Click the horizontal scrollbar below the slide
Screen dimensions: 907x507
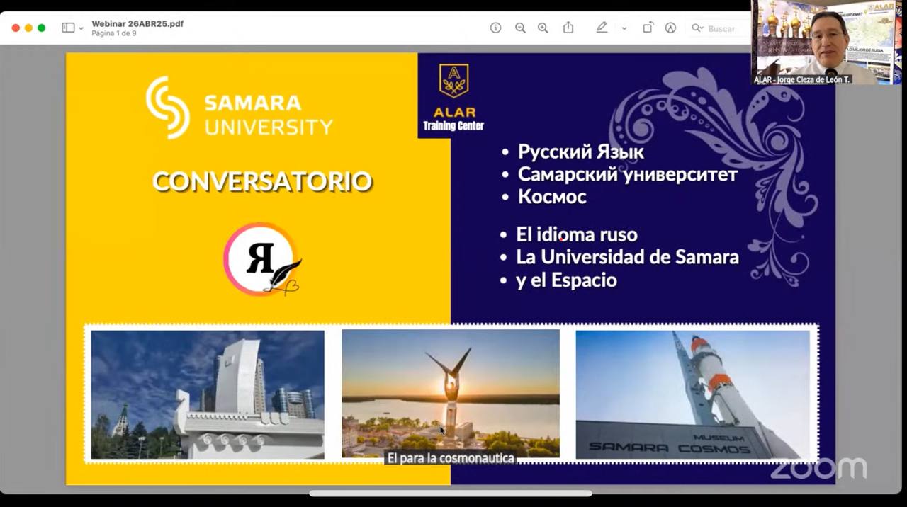click(451, 494)
